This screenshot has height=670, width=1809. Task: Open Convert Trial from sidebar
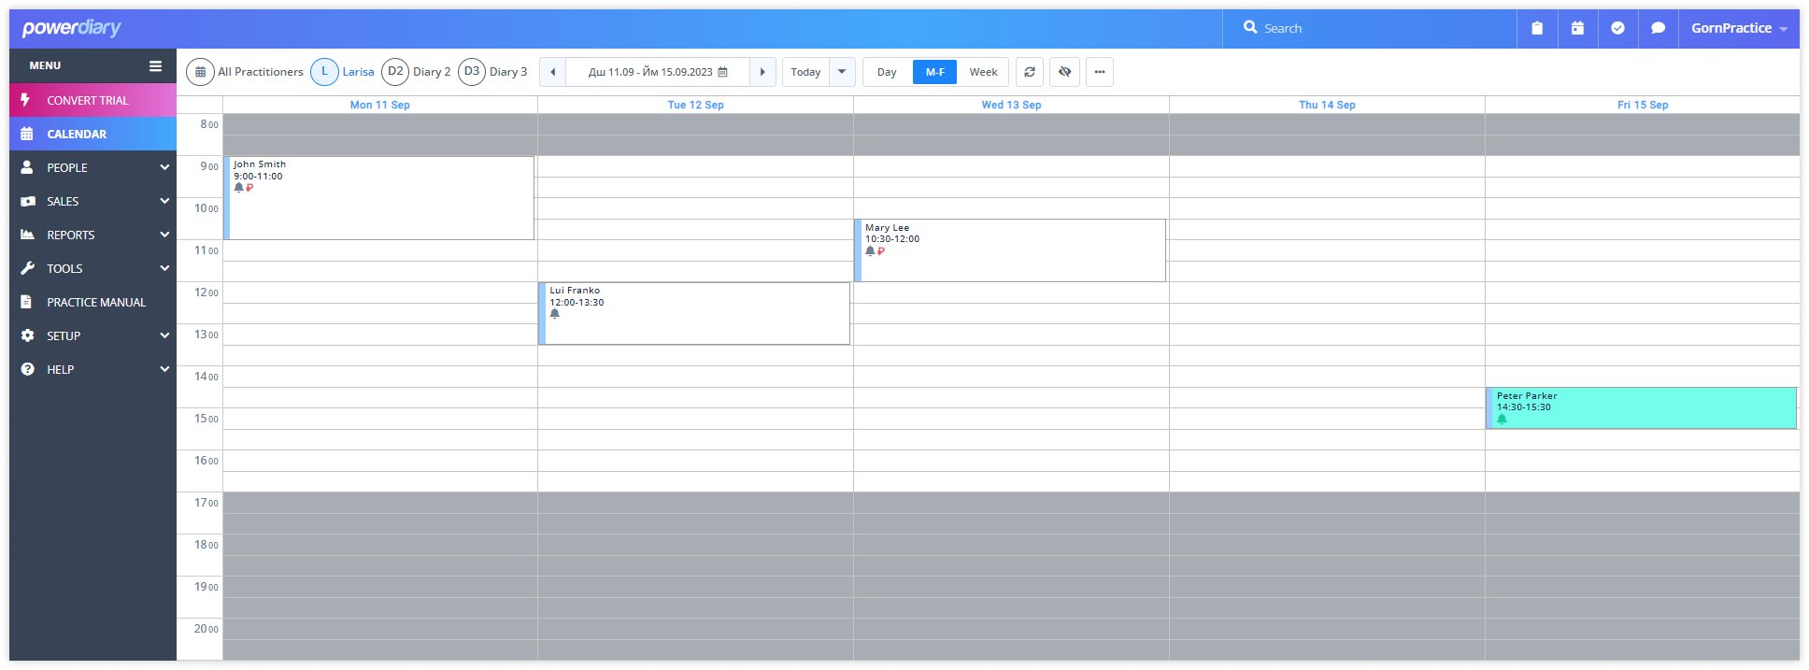[x=93, y=100]
